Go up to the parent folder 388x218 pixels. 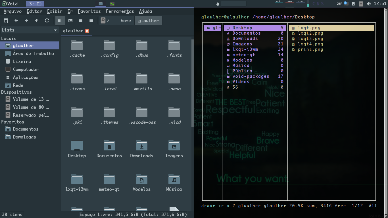(37, 20)
